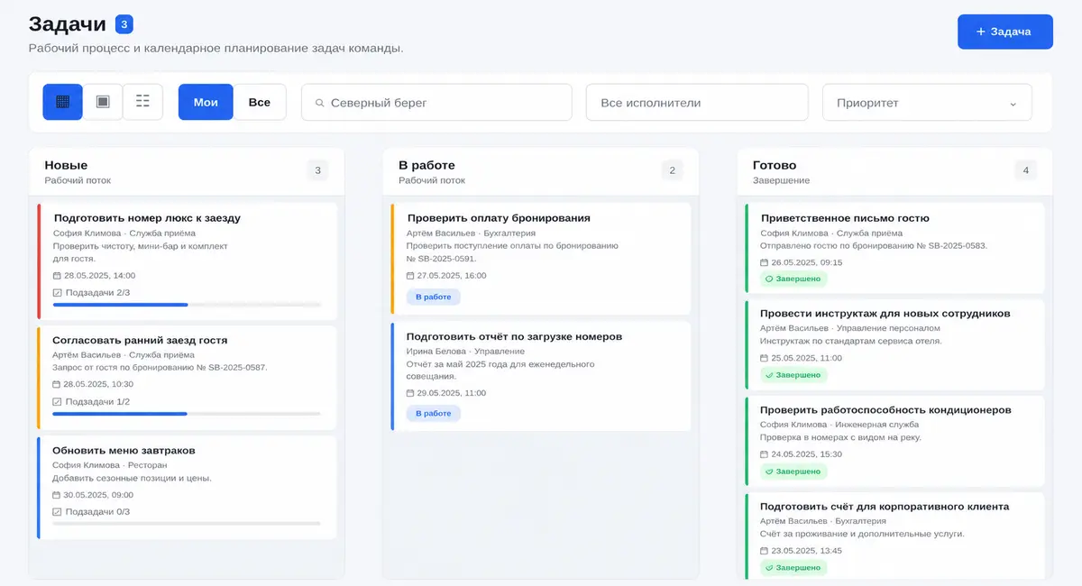Click calendar icon next to 23.05.2025, 13:45
The height and width of the screenshot is (586, 1082).
(765, 550)
